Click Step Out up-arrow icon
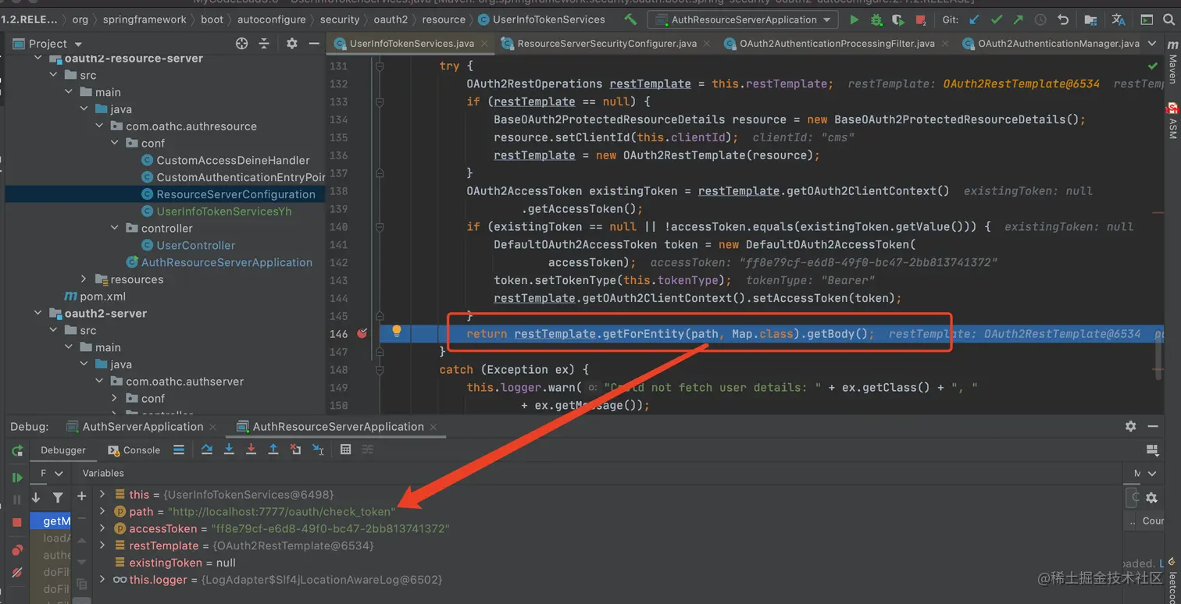Screen dimensions: 1181x604 [273, 449]
